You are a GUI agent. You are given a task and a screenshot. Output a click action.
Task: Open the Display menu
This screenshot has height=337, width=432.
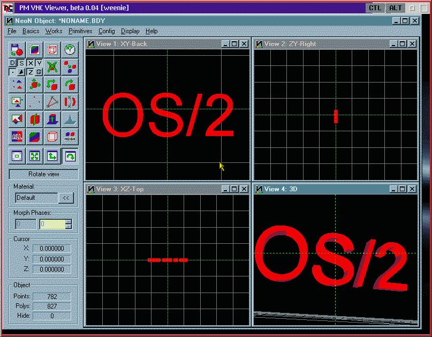130,31
